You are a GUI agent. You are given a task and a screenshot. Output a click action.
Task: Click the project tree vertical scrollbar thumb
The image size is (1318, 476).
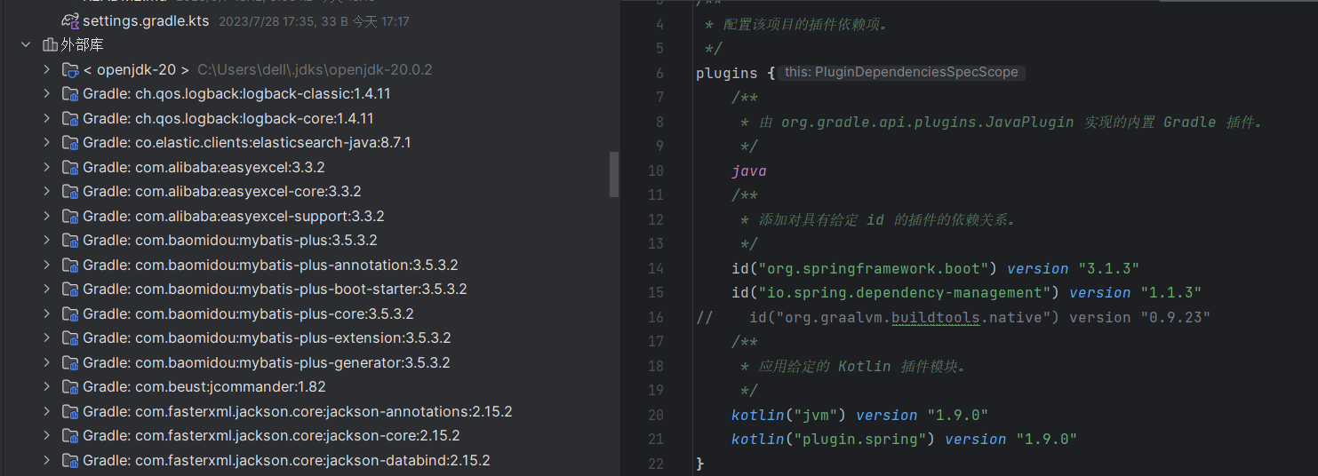point(613,174)
